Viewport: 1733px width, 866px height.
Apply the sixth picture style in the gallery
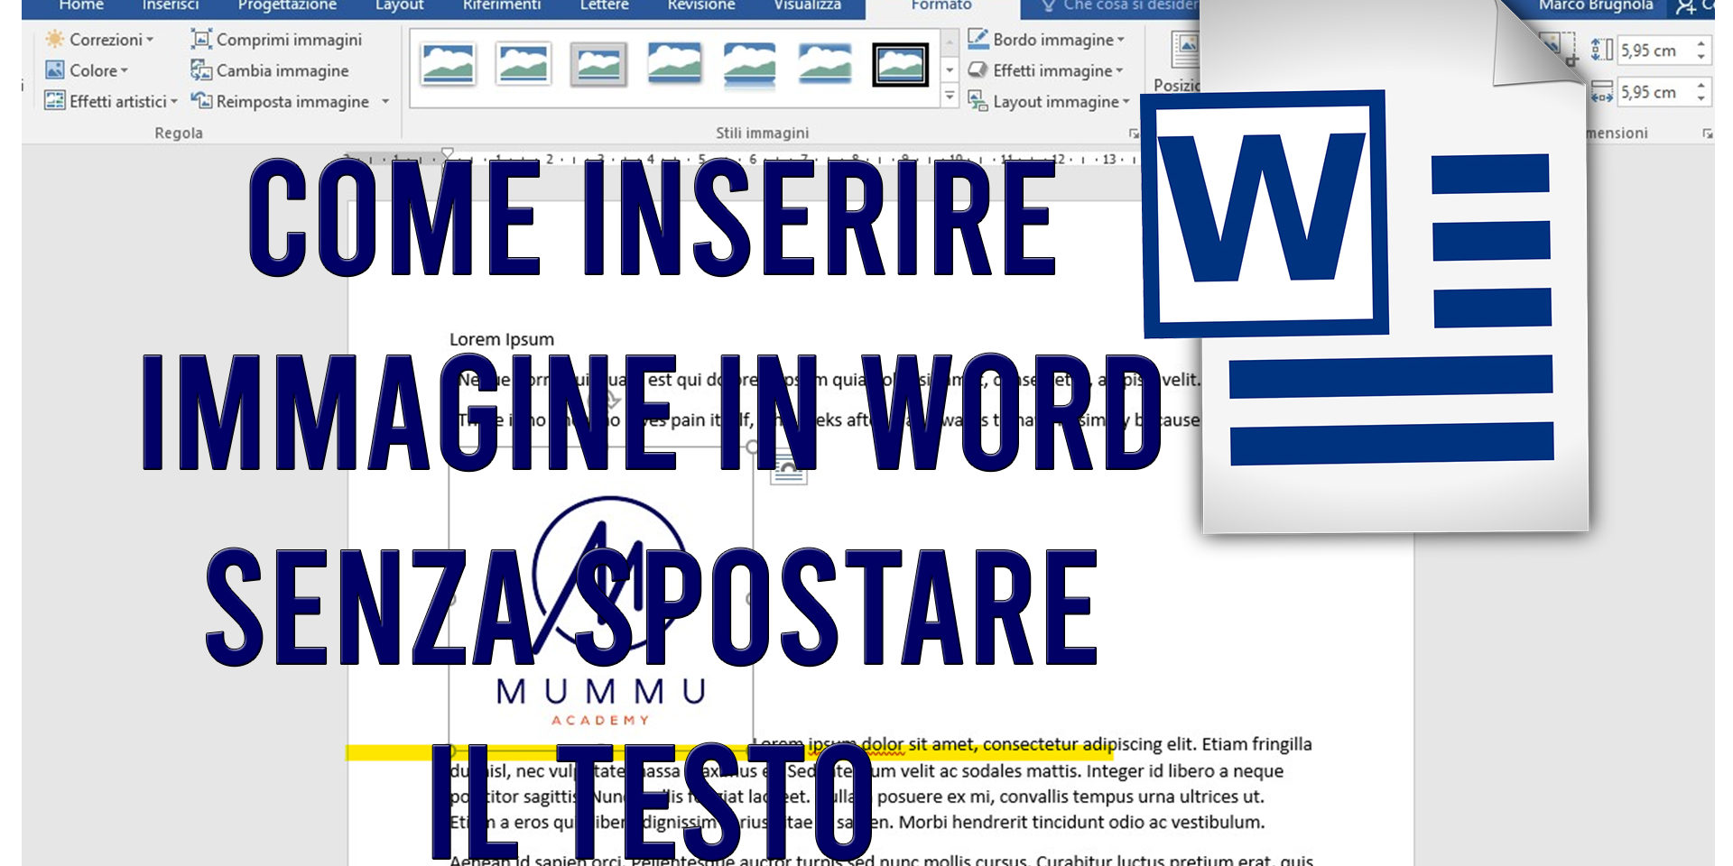(x=825, y=65)
